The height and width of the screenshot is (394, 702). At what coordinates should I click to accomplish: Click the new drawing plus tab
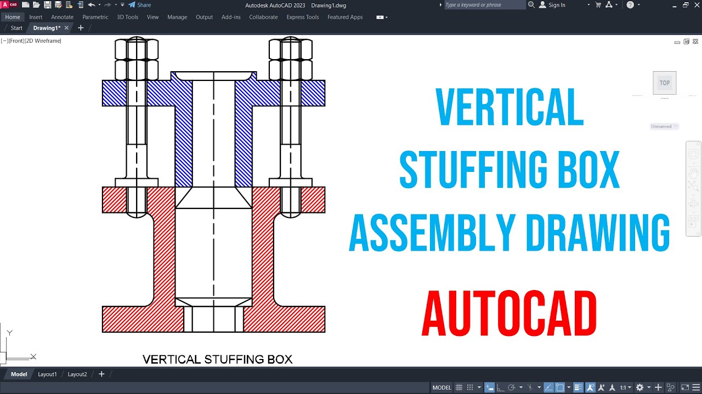(x=81, y=28)
